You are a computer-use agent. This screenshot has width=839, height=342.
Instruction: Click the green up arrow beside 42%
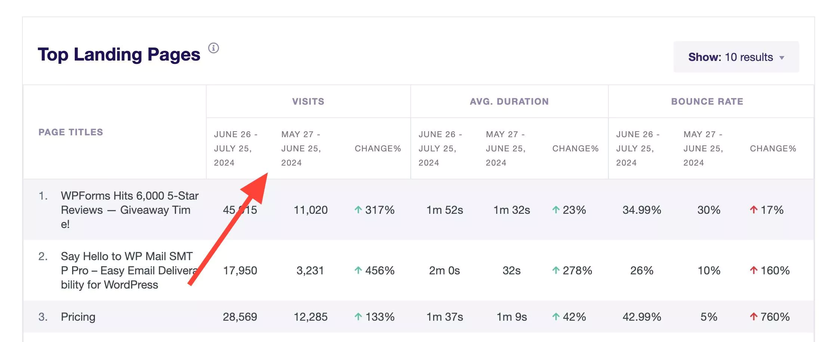click(x=556, y=317)
